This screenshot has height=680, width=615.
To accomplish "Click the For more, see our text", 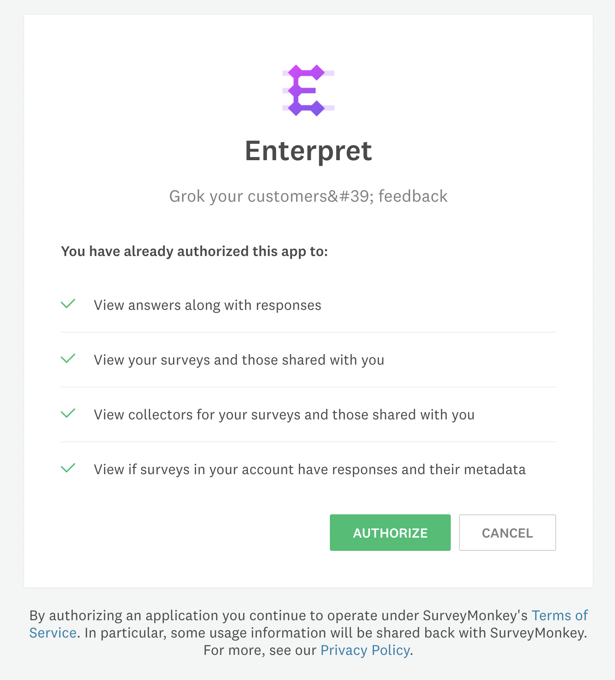I will pos(260,650).
